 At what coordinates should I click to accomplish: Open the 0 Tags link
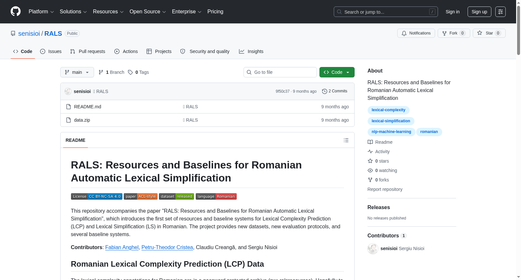pyautogui.click(x=139, y=72)
